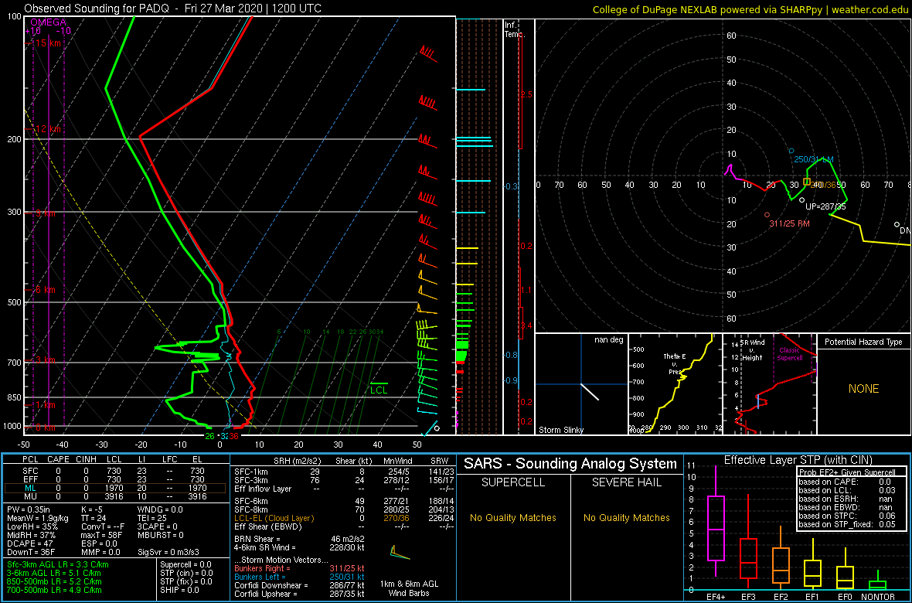
Task: Click the 850 pressure level label
Action: [x=13, y=397]
